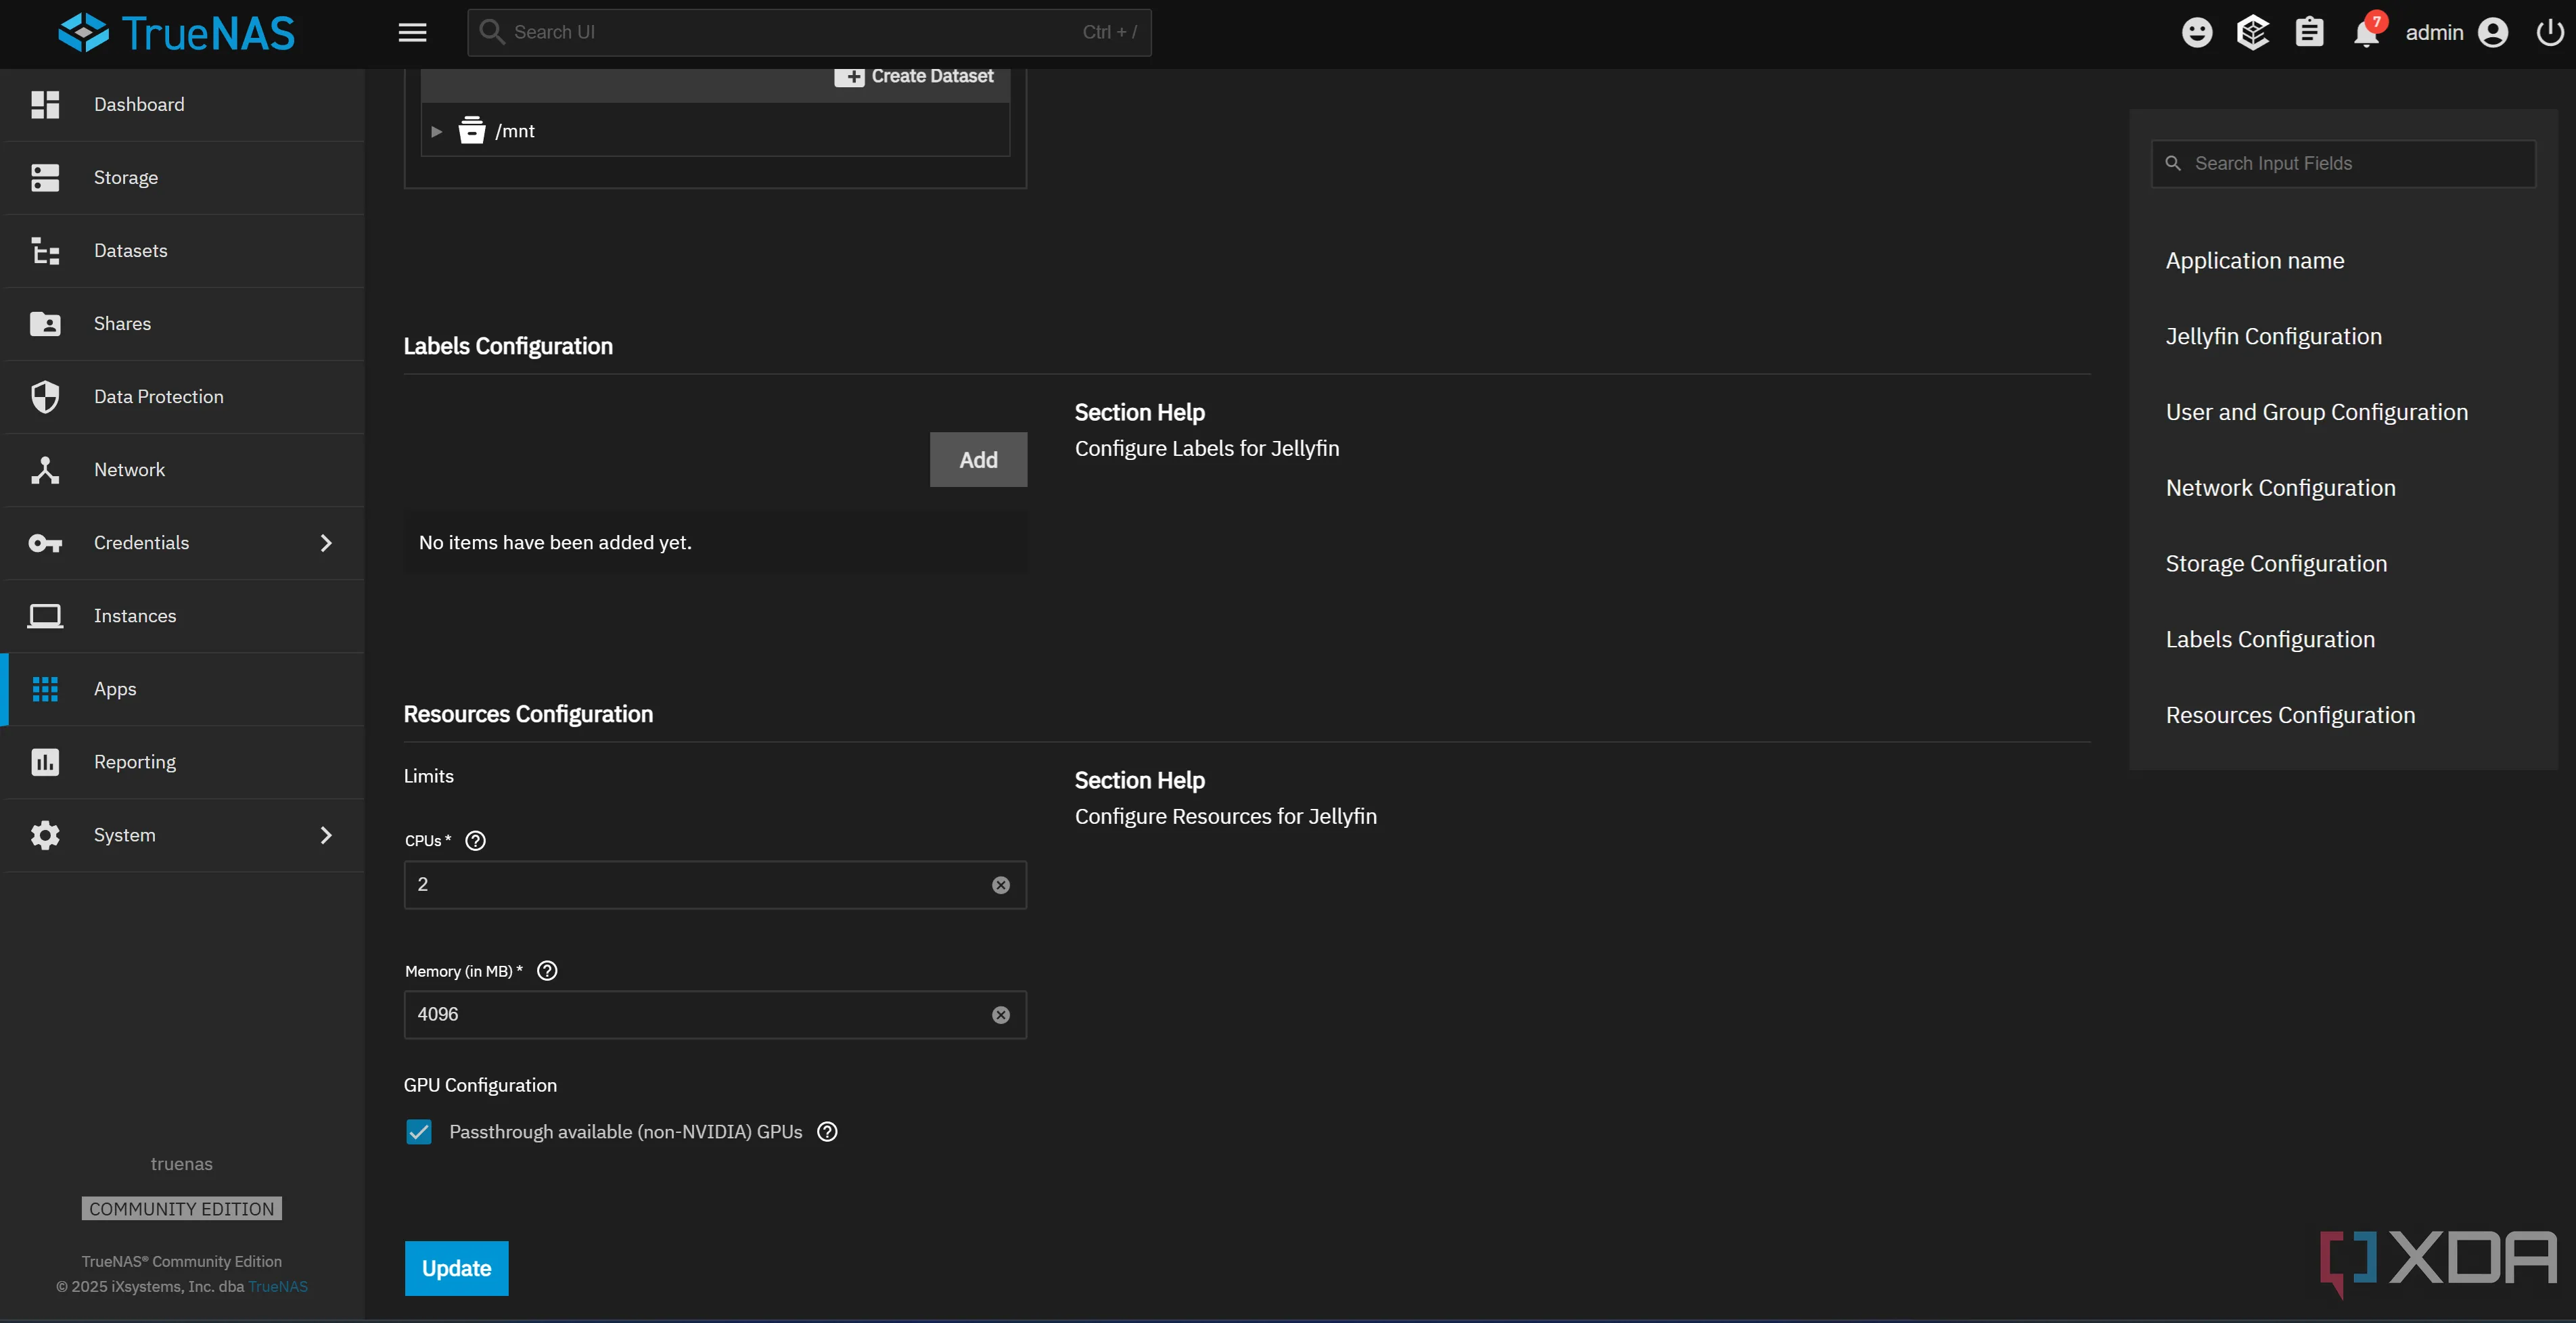Jump to Network Configuration section
Screen dimensions: 2576x1323
2280,489
